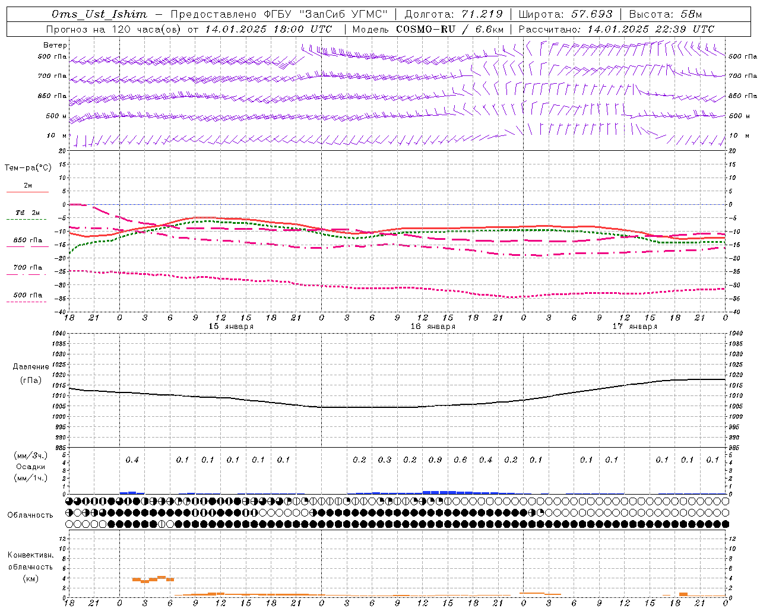Click the 850 гПа temperature legend line sample
This screenshot has height=608, width=760.
27,247
